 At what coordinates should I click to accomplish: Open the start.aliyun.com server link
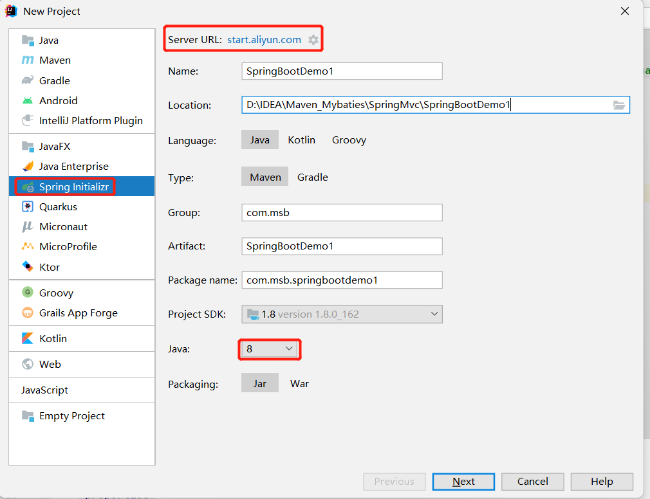point(264,40)
